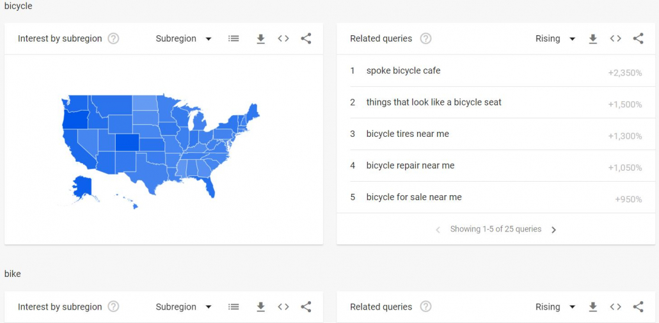The height and width of the screenshot is (323, 659).
Task: Download bicycle subregion data as CSV
Action: click(260, 38)
